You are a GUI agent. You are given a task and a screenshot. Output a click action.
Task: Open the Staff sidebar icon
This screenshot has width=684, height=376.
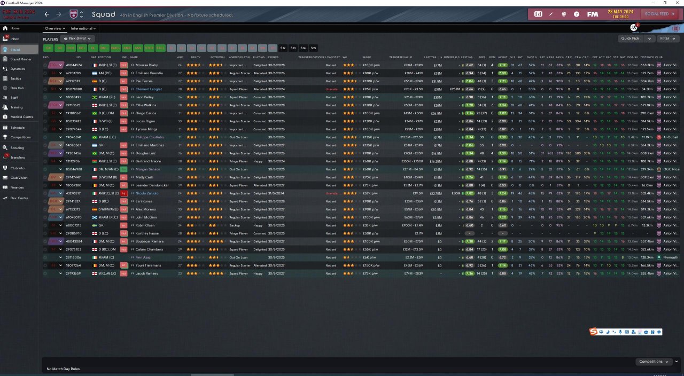point(5,98)
